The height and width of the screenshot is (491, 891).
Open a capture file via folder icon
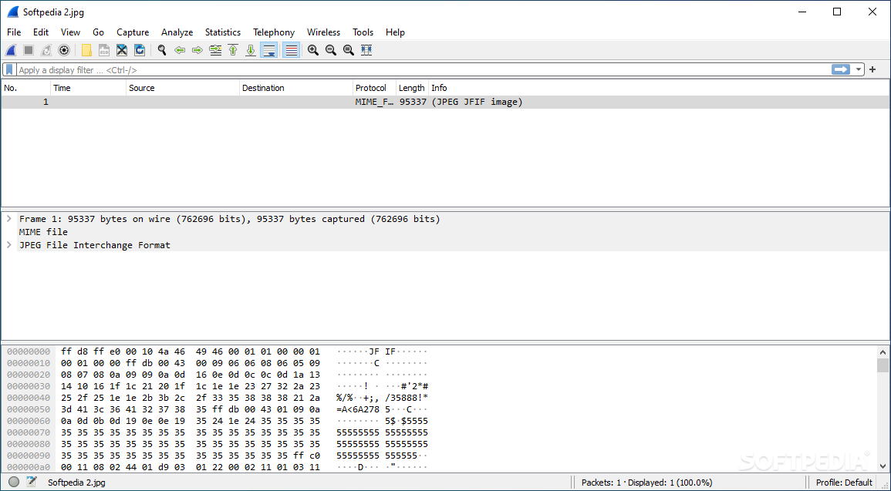pos(86,51)
